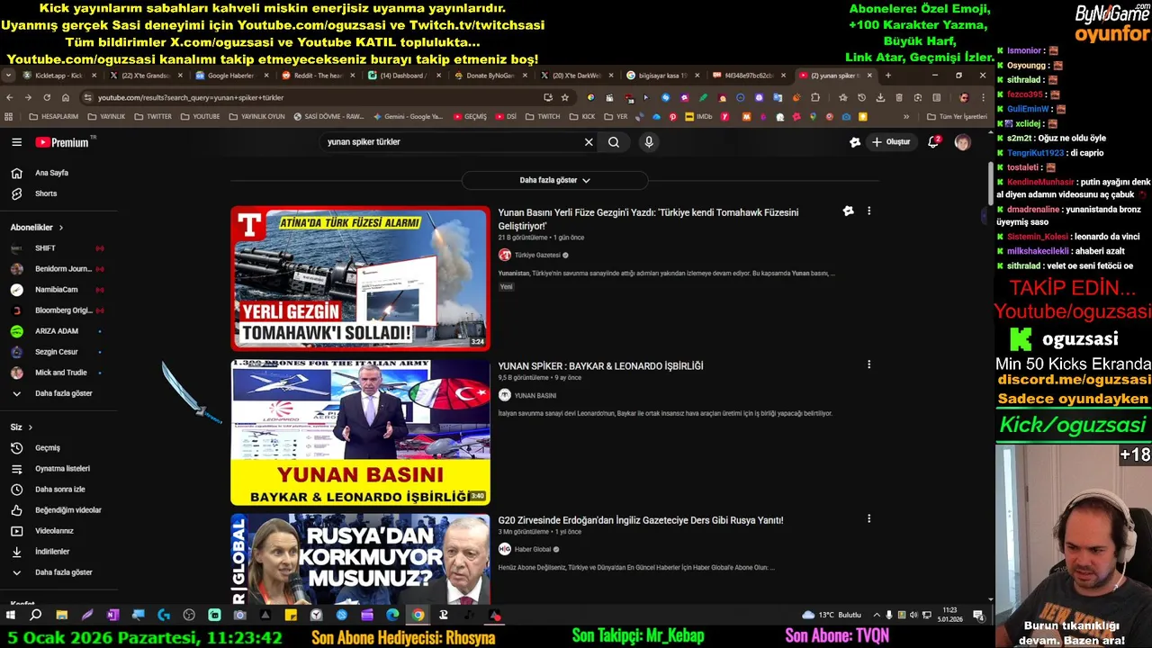Open the taskbar clock and date

coord(949,615)
